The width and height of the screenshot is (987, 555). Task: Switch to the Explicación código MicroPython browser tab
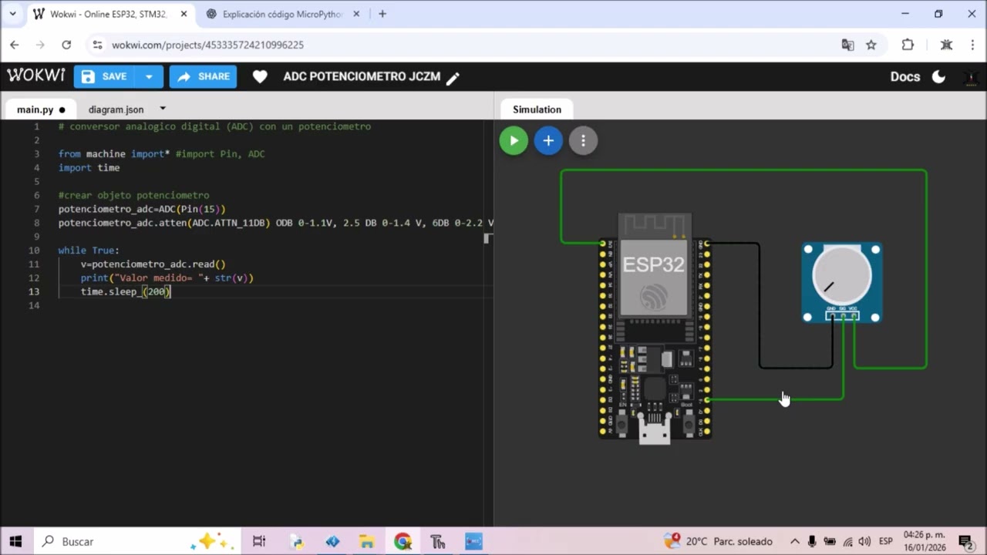pyautogui.click(x=281, y=14)
